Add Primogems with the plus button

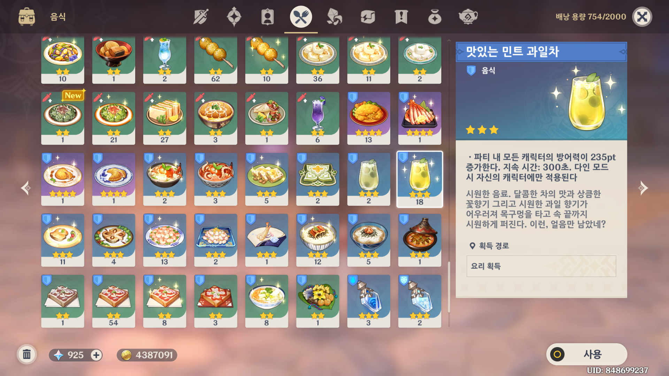coord(96,355)
